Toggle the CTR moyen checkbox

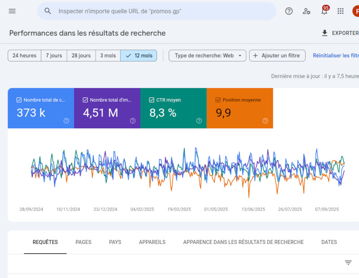(x=152, y=100)
